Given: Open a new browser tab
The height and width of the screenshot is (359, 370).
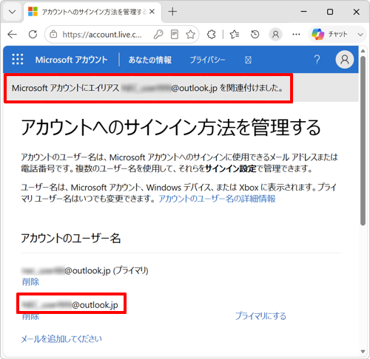Looking at the screenshot, I should point(172,12).
